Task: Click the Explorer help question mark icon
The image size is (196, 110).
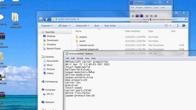Action: point(184,26)
